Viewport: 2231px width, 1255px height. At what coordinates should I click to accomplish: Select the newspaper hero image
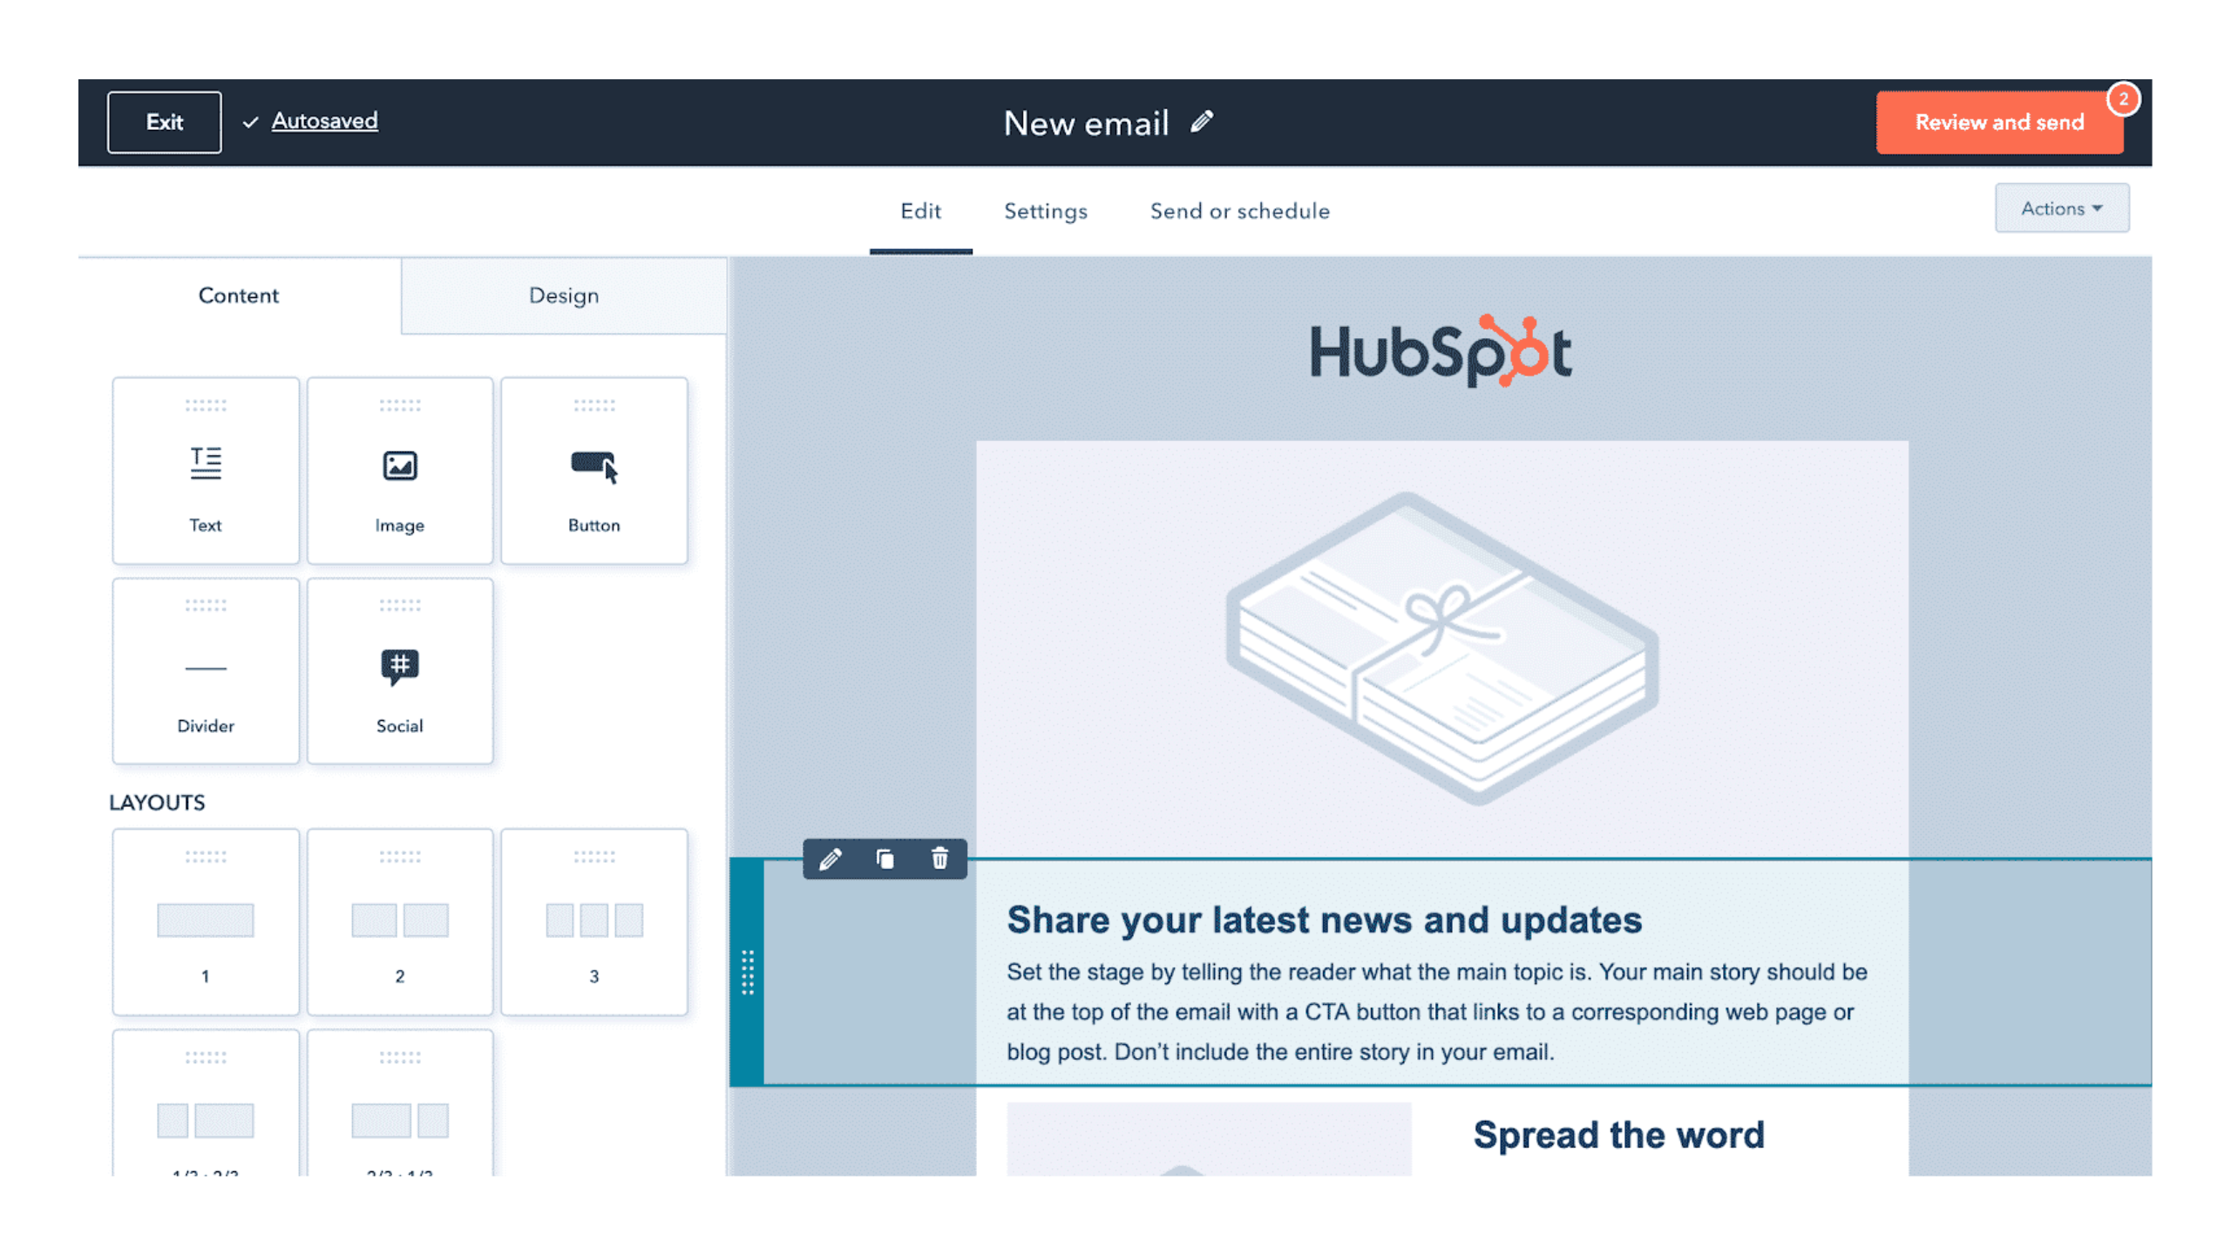(1441, 648)
